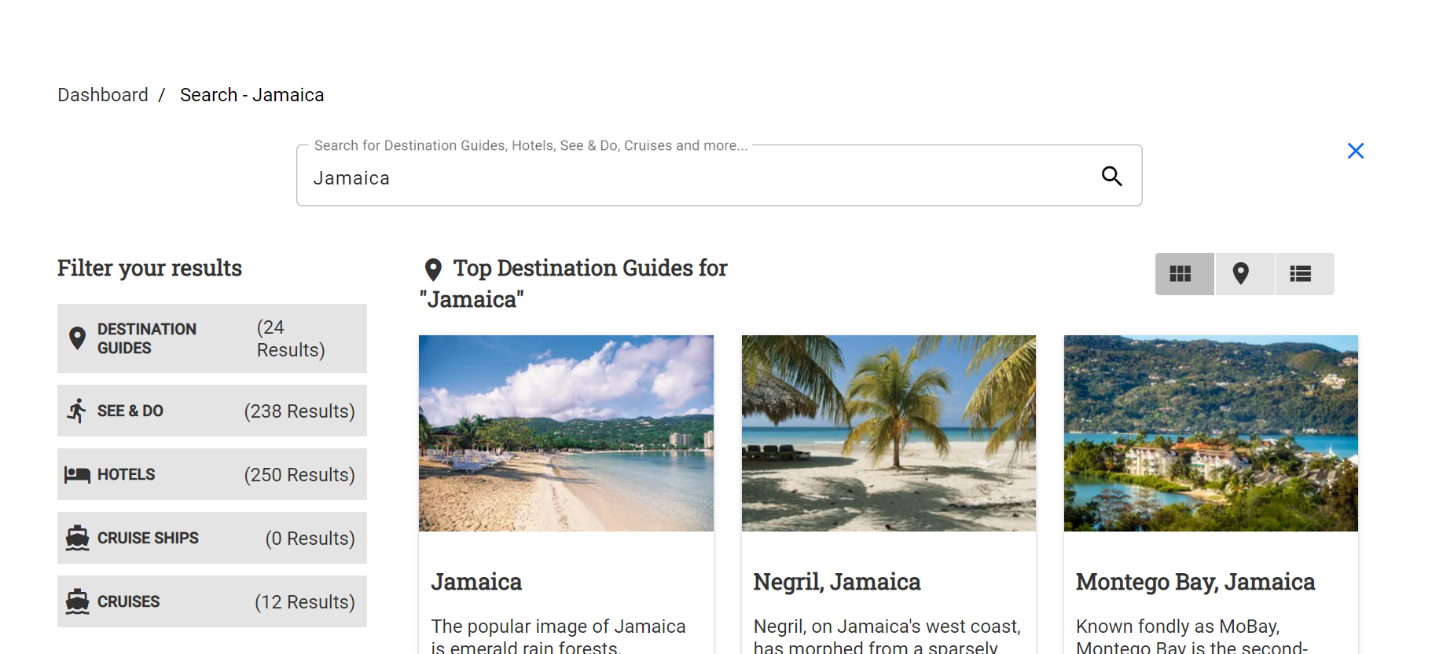Click the See & Do hiker icon

click(77, 411)
